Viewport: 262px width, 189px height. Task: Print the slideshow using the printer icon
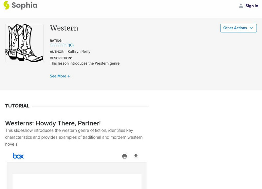[x=124, y=156]
